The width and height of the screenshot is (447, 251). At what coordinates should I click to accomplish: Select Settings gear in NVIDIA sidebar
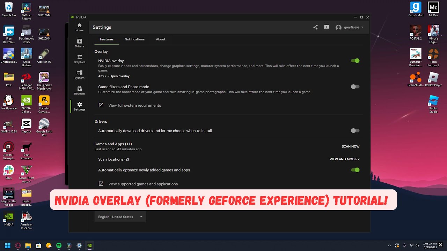[x=79, y=106]
